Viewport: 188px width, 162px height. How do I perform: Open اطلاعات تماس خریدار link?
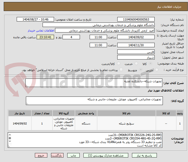coord(41,30)
